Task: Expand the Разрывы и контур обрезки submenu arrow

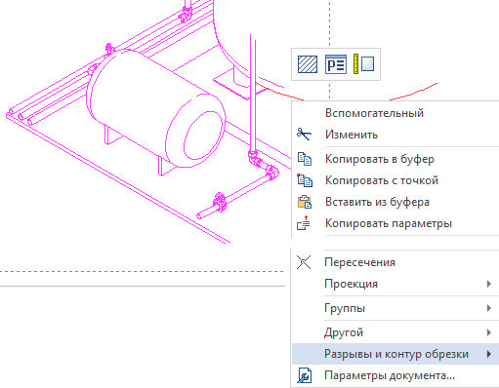Action: pos(488,354)
